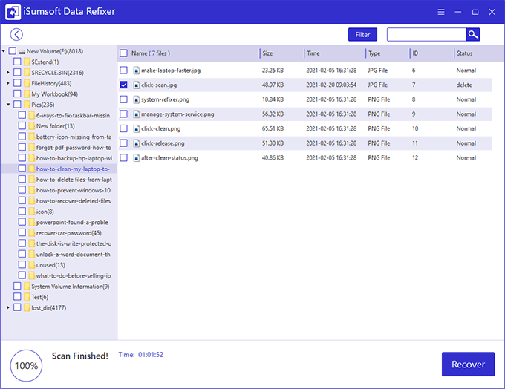Click the manage-system-service.png file icon
The height and width of the screenshot is (389, 505).
(137, 114)
